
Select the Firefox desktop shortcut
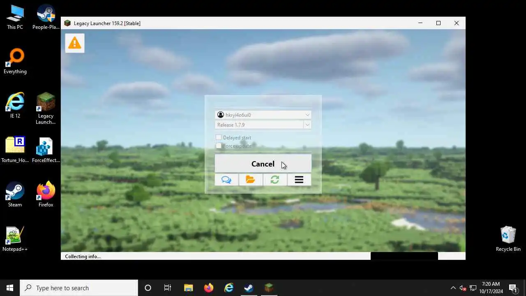coord(46,194)
